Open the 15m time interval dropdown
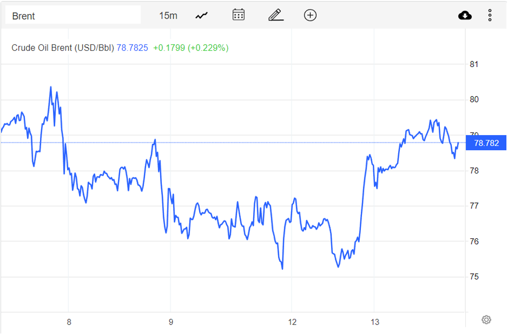The height and width of the screenshot is (334, 508). coord(168,16)
